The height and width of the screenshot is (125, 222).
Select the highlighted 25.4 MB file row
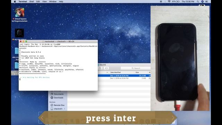124,76
